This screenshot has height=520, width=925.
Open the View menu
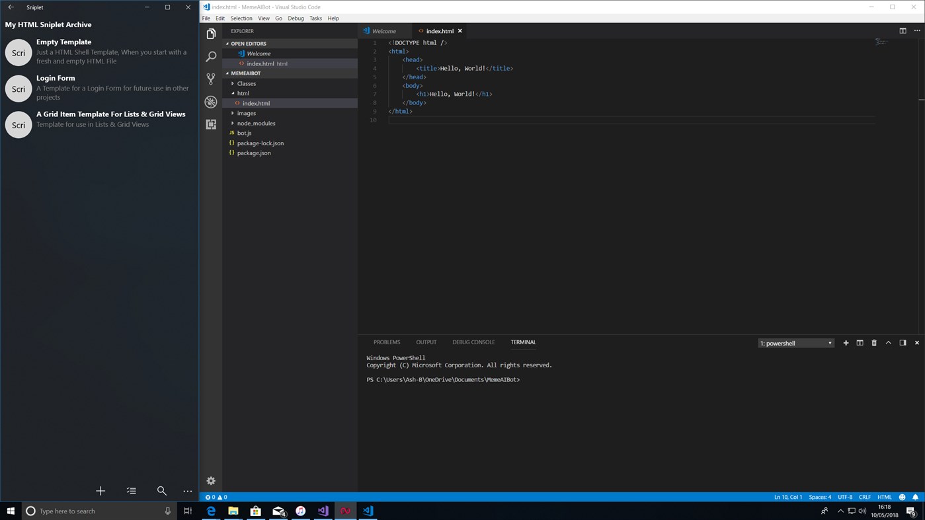click(x=264, y=19)
